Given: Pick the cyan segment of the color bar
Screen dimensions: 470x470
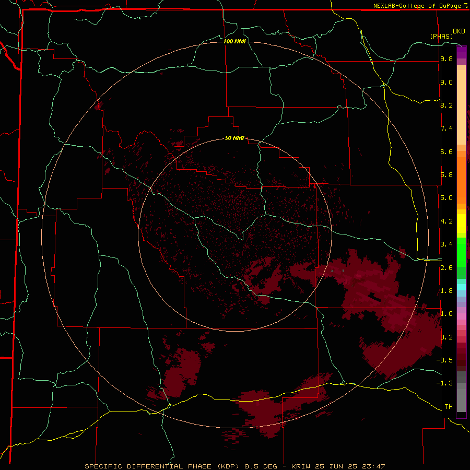Looking at the screenshot, I should tap(461, 287).
